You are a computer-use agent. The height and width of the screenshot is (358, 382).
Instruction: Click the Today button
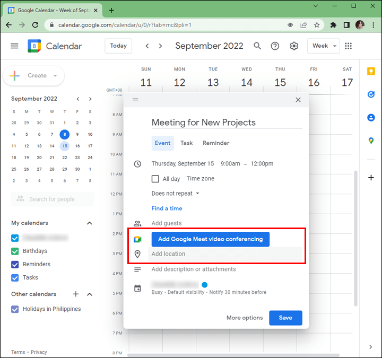point(118,46)
